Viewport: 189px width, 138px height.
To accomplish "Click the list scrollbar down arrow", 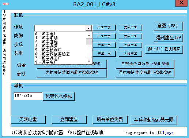I will pyautogui.click(x=89, y=61).
